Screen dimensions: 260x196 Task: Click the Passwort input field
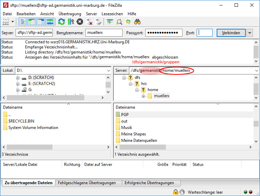(164, 32)
